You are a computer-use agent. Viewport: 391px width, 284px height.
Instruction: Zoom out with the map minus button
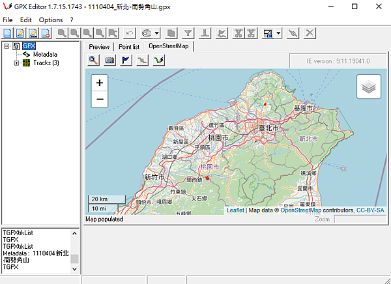point(100,99)
